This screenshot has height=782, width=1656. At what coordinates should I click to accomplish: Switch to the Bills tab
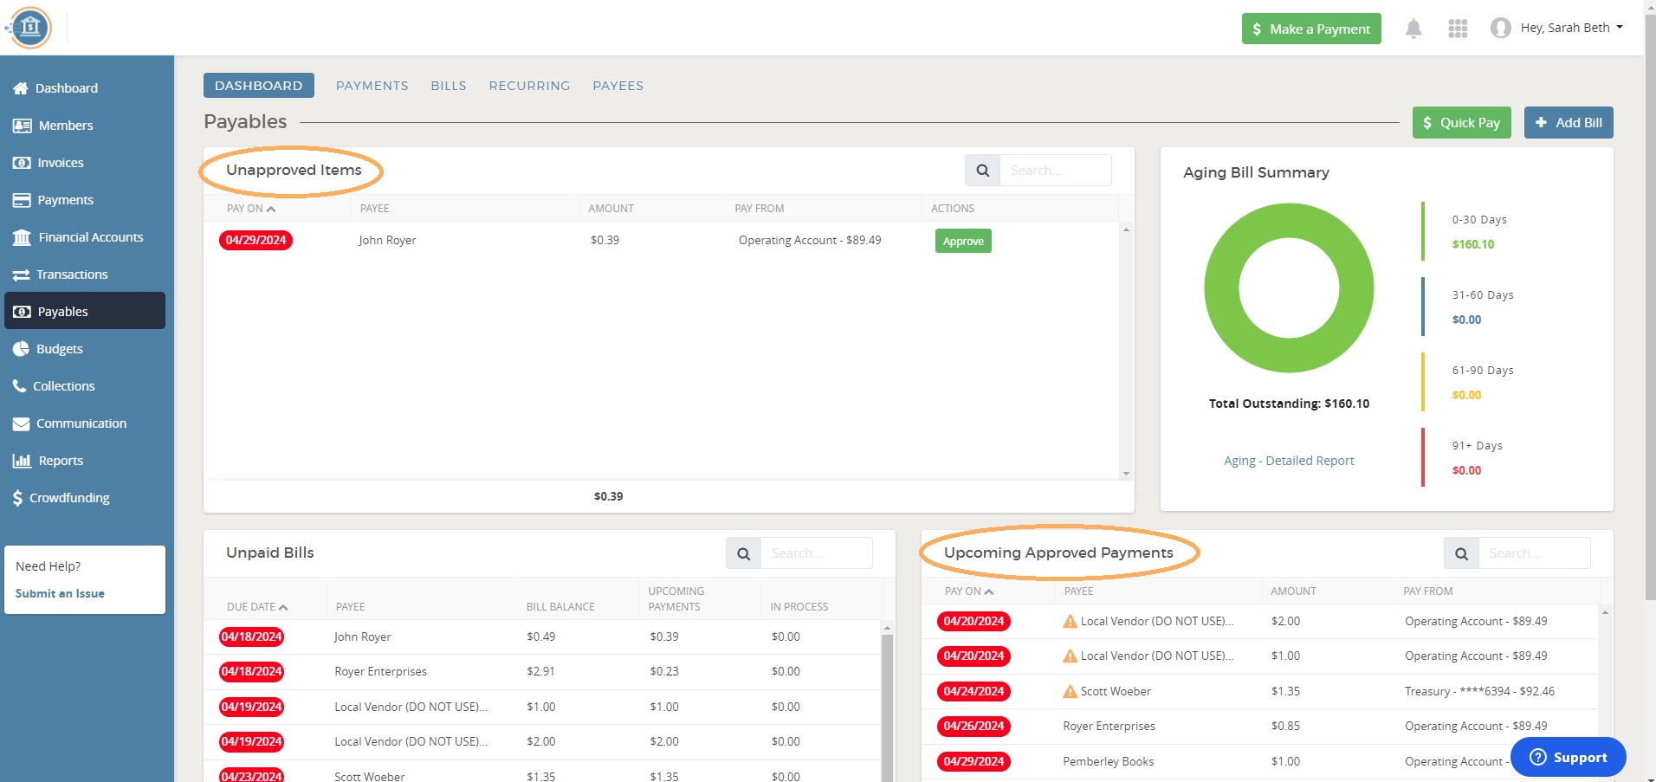pyautogui.click(x=448, y=85)
